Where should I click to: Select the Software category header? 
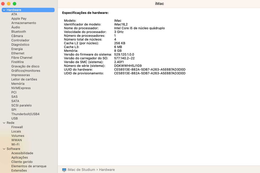[13, 149]
